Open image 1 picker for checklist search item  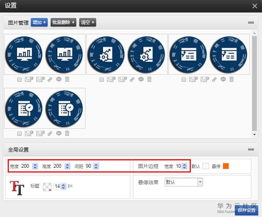29,134
